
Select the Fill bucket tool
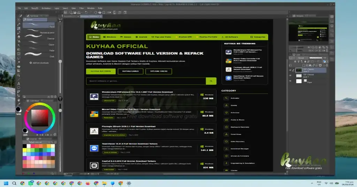pyautogui.click(x=19, y=66)
